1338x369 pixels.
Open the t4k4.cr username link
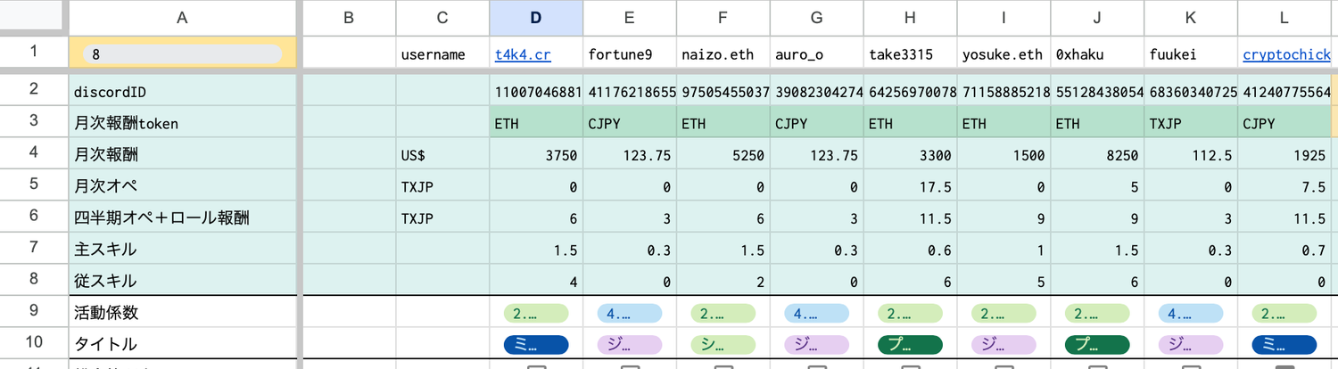click(523, 54)
